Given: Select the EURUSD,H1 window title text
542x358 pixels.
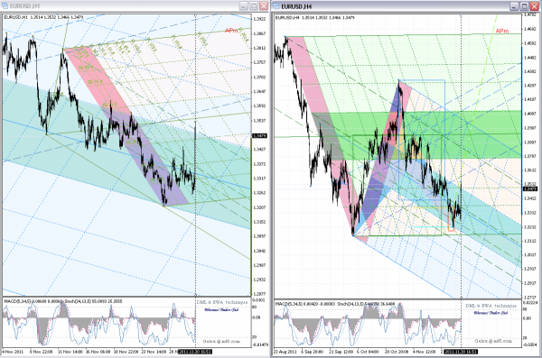Looking at the screenshot, I should tap(24, 6).
